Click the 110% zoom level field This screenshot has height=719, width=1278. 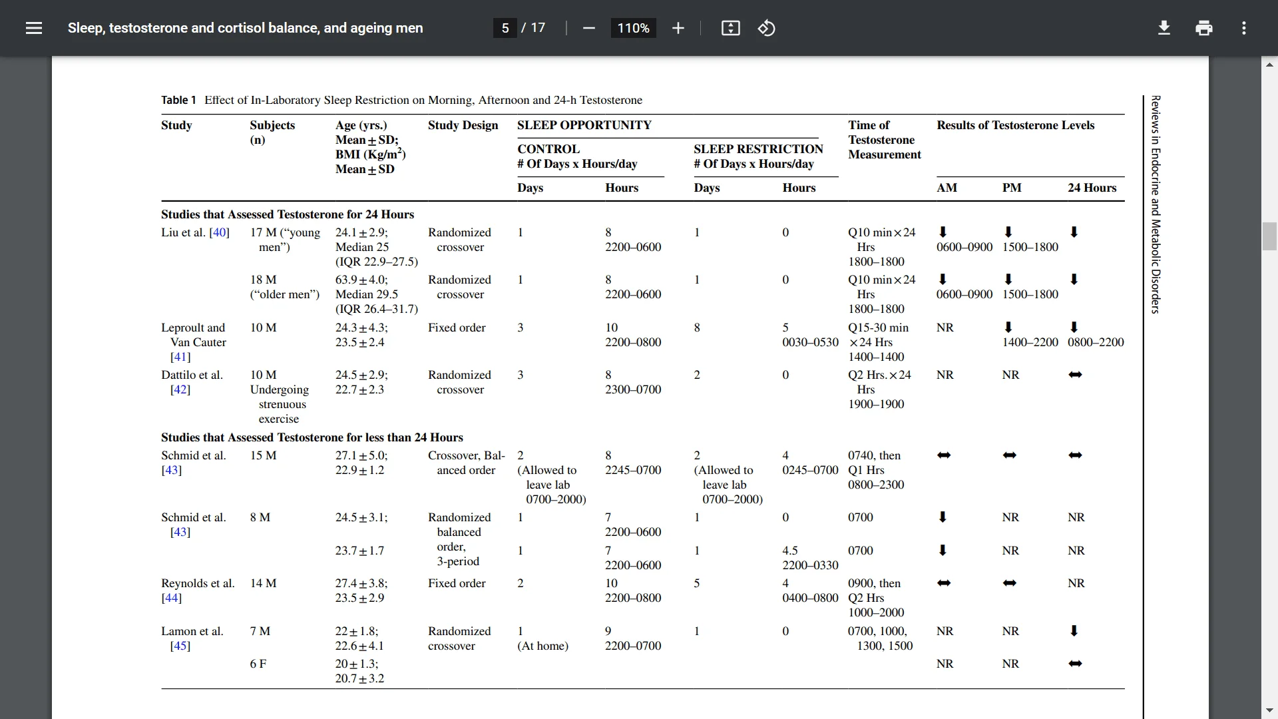point(633,28)
